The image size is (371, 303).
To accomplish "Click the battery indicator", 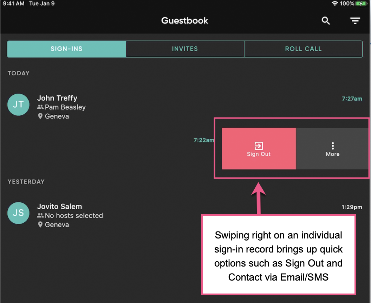I will pyautogui.click(x=361, y=4).
